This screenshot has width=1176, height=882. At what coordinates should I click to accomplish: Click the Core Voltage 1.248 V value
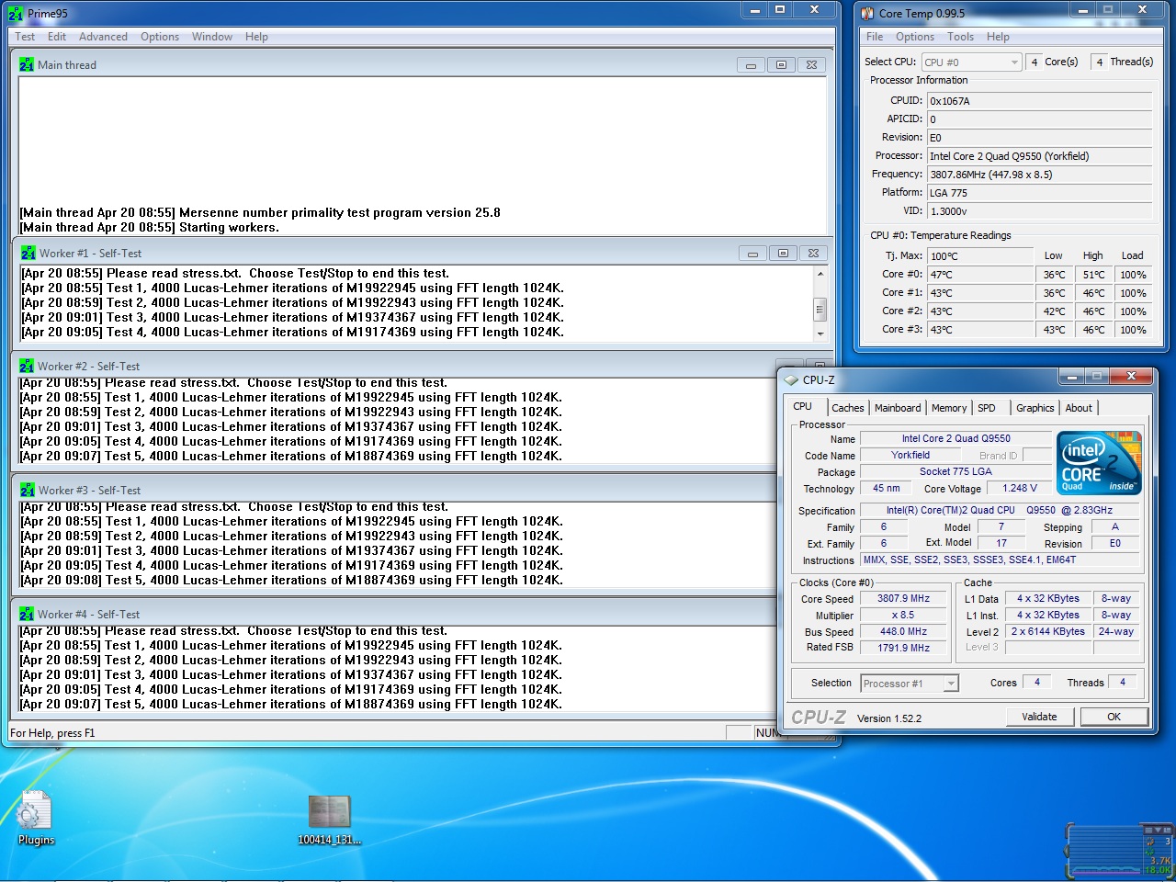click(1019, 488)
